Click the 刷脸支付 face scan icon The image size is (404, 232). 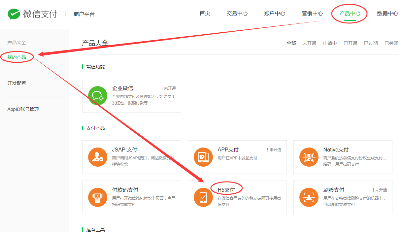point(309,197)
